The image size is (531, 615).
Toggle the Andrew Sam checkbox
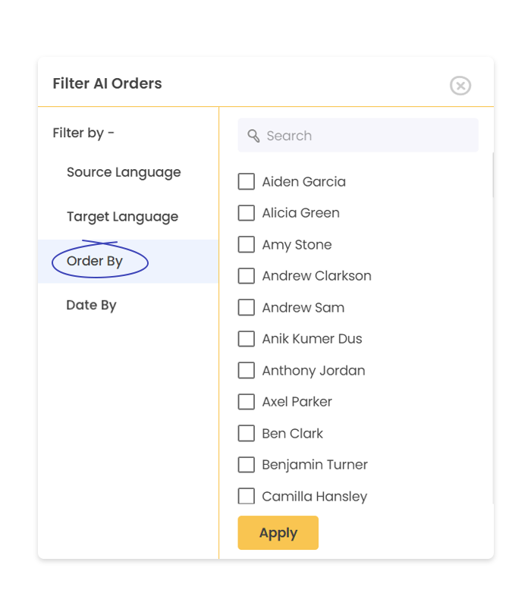tap(246, 308)
